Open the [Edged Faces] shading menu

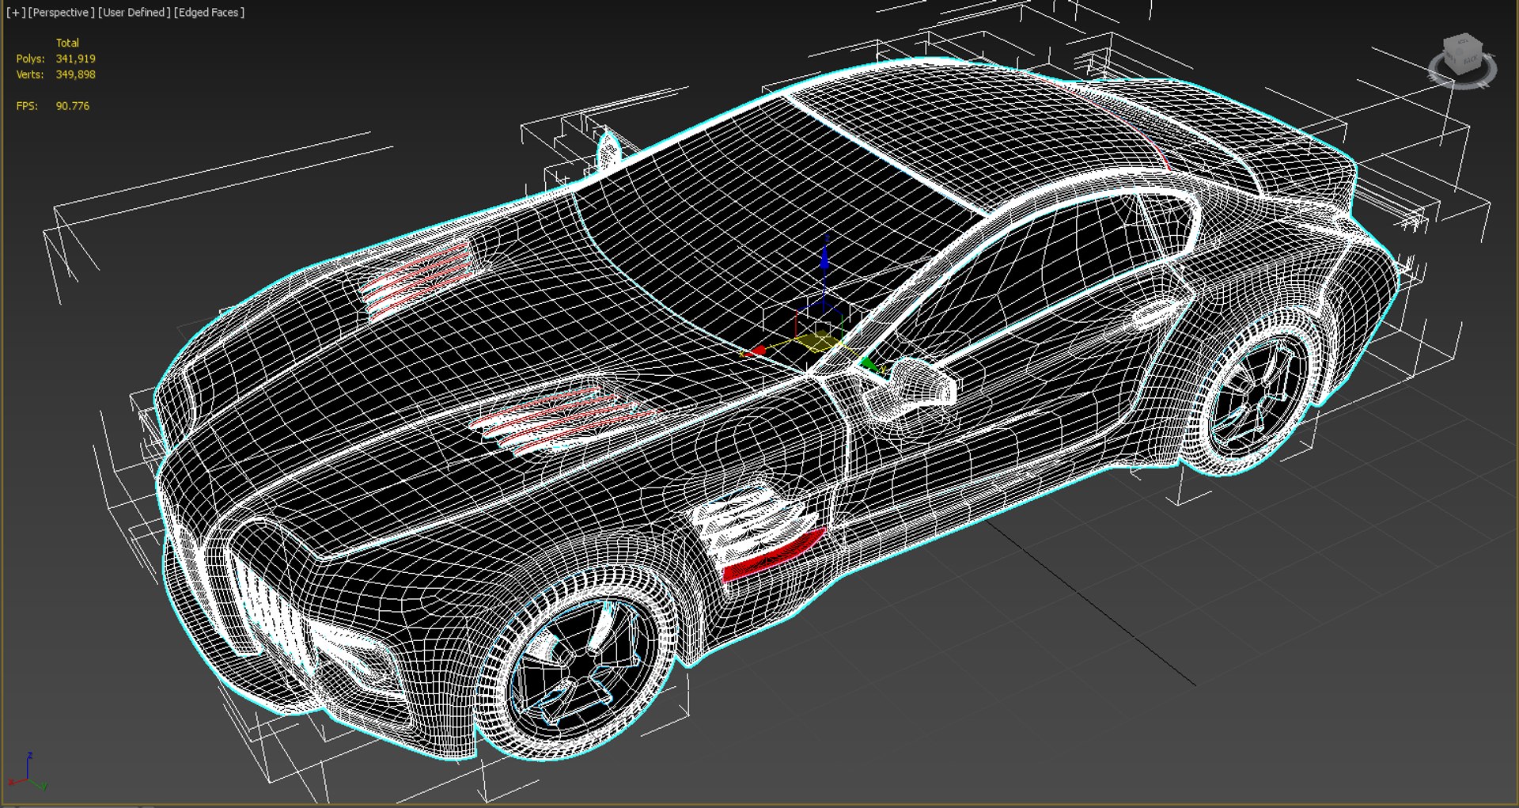[x=210, y=13]
